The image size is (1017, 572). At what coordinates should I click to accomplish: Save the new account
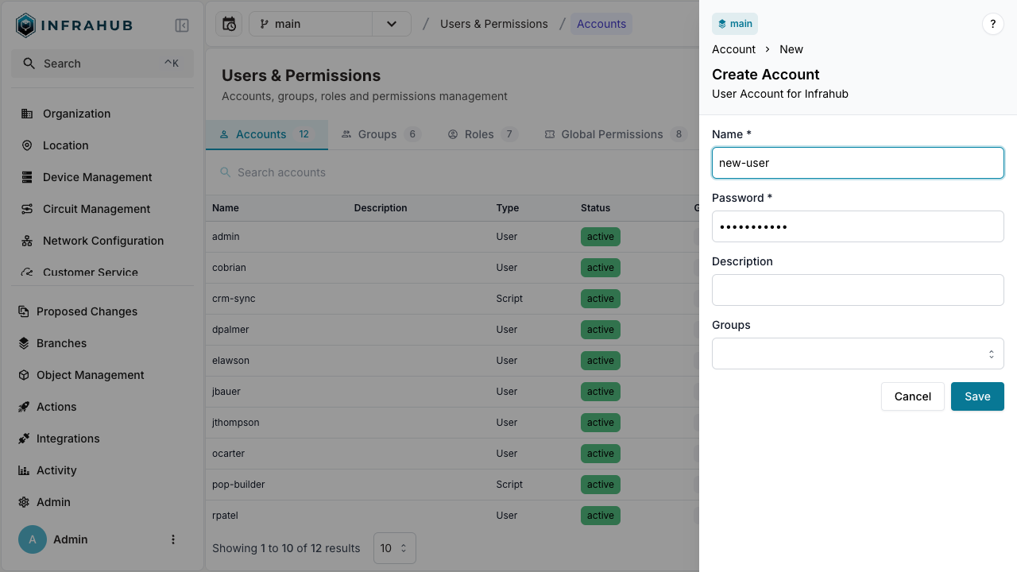[x=976, y=396]
